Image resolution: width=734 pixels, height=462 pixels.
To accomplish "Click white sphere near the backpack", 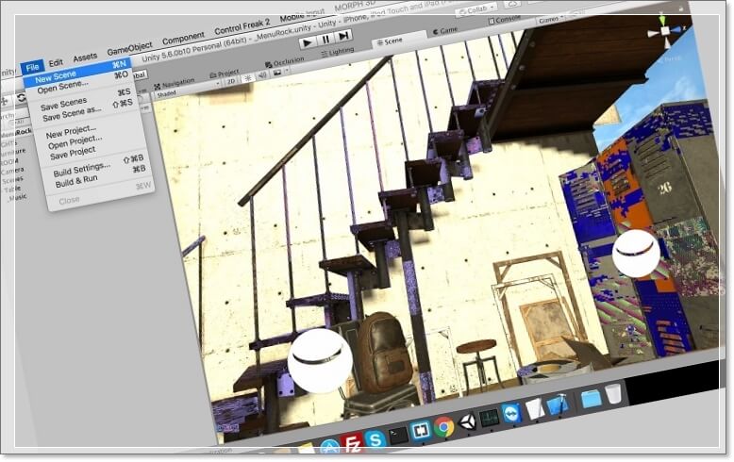I will pos(320,361).
